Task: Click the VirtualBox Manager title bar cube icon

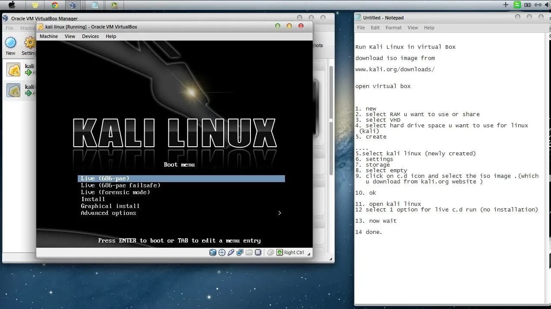Action: 6,18
